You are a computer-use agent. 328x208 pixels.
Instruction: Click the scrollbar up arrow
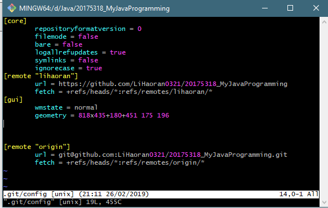(x=324, y=22)
